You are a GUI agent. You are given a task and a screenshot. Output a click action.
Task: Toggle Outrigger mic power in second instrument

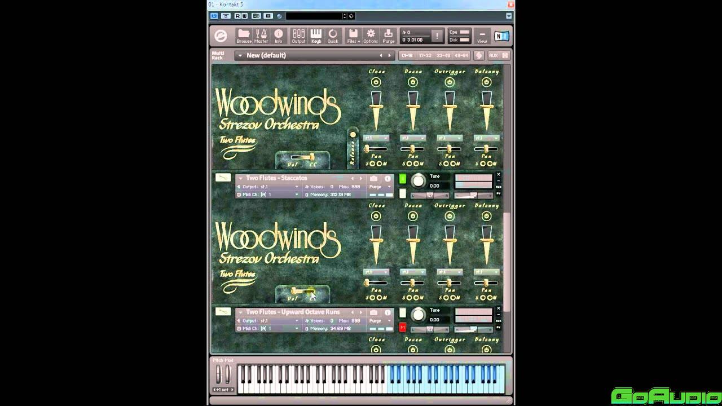tap(450, 216)
